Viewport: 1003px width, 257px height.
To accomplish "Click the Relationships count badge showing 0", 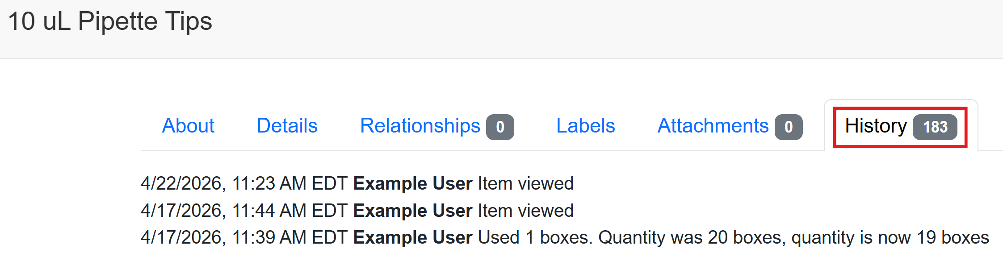I will [x=500, y=127].
